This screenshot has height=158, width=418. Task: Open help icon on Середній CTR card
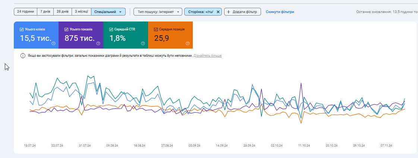143,43
